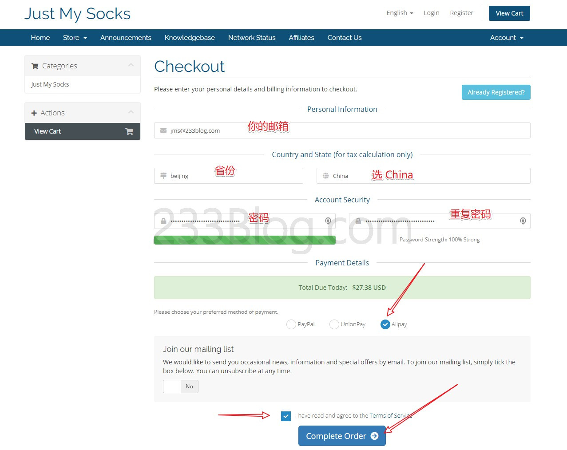Click the Already Registered? button
This screenshot has width=567, height=450.
496,92
